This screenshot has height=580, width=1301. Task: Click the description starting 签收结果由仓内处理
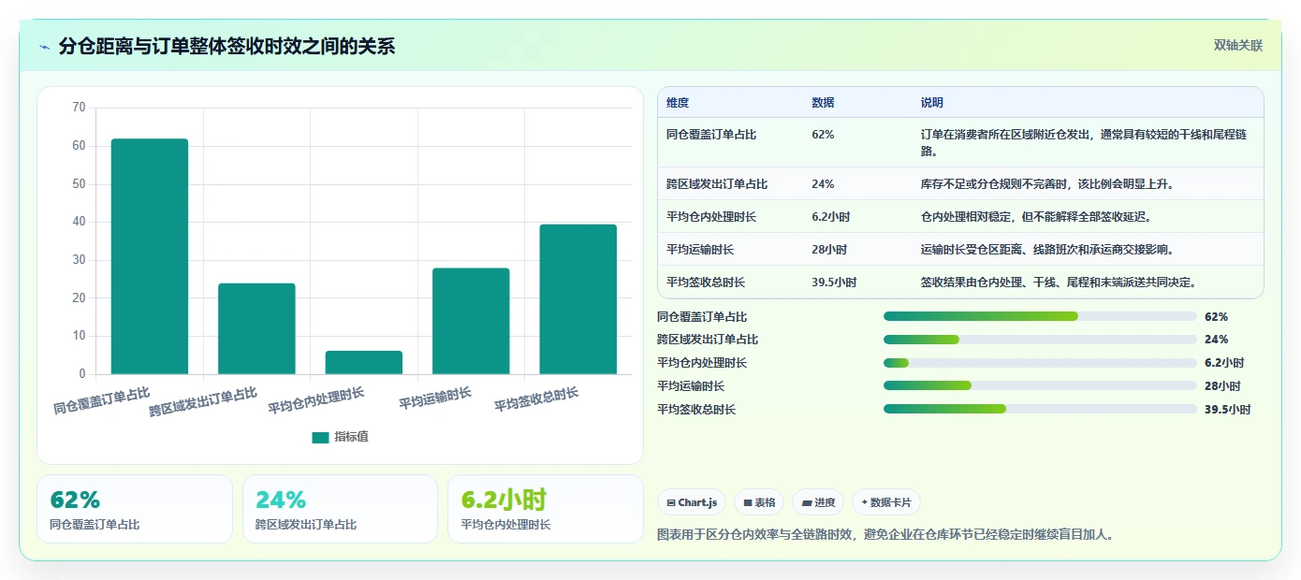pos(1059,283)
